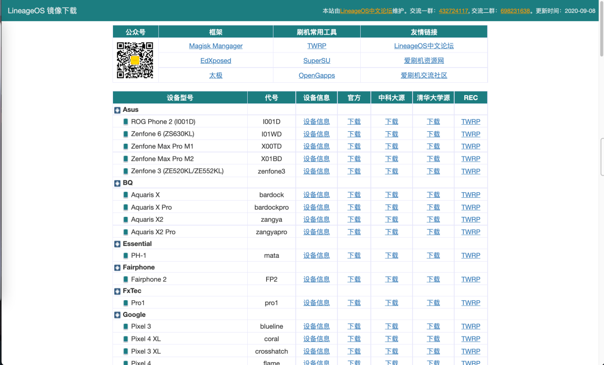Click the Zenfone 6 device icon

(x=126, y=134)
